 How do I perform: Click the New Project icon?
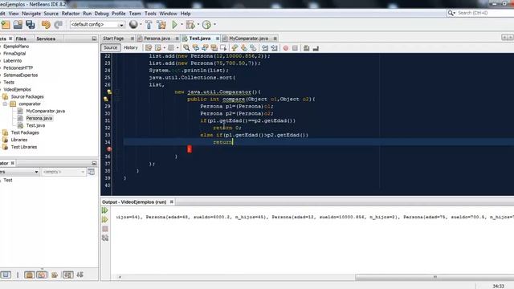tap(6, 25)
